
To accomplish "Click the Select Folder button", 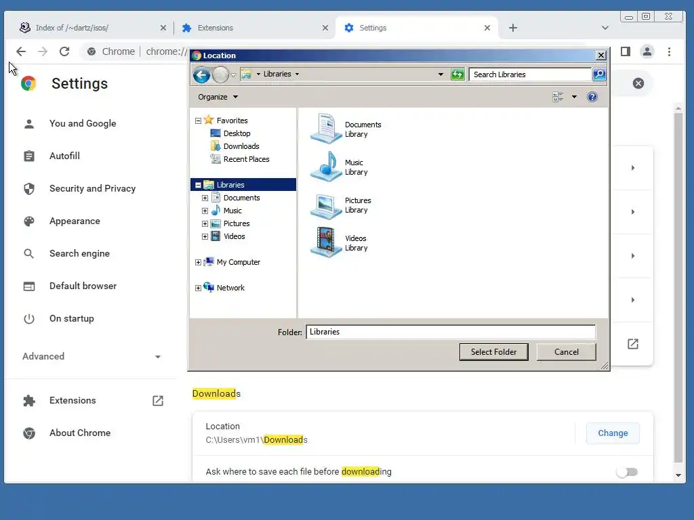I will [493, 352].
